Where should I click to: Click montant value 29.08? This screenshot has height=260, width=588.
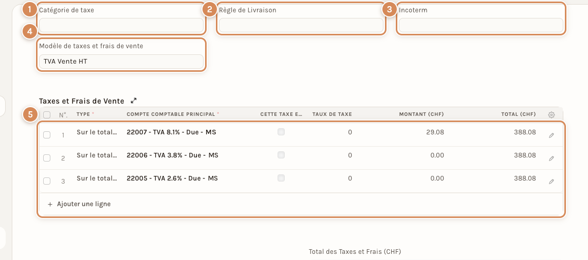pos(435,132)
